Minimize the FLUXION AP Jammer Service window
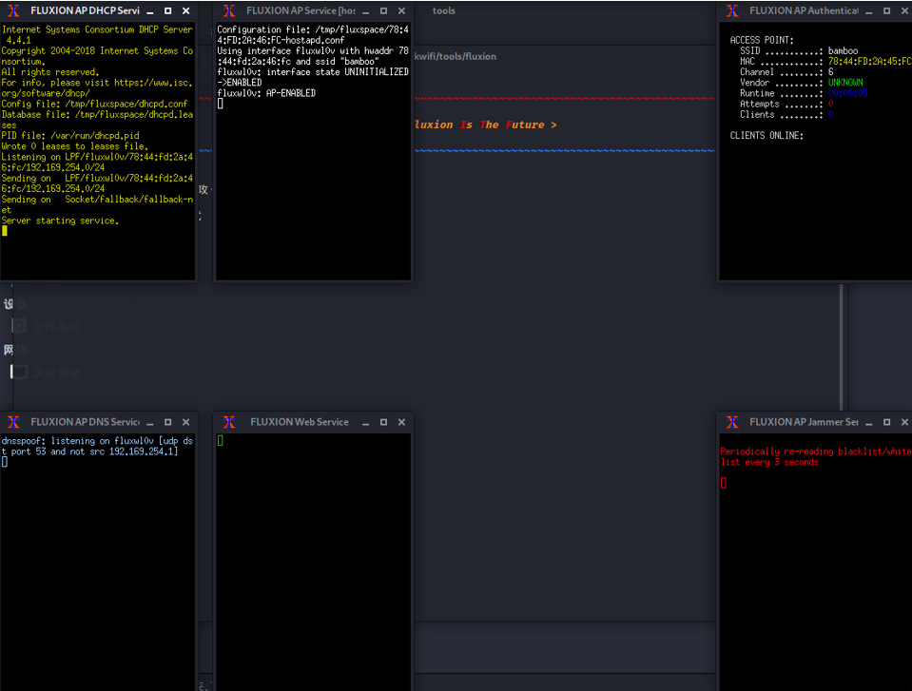912x691 pixels. tap(869, 423)
